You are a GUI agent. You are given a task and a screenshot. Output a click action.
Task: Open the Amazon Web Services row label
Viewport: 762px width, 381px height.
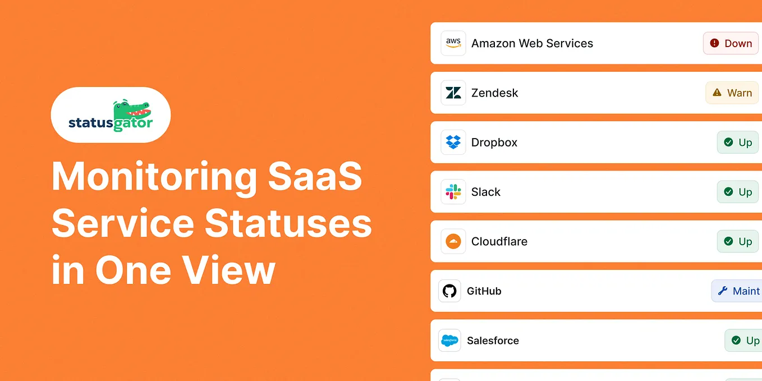point(532,43)
